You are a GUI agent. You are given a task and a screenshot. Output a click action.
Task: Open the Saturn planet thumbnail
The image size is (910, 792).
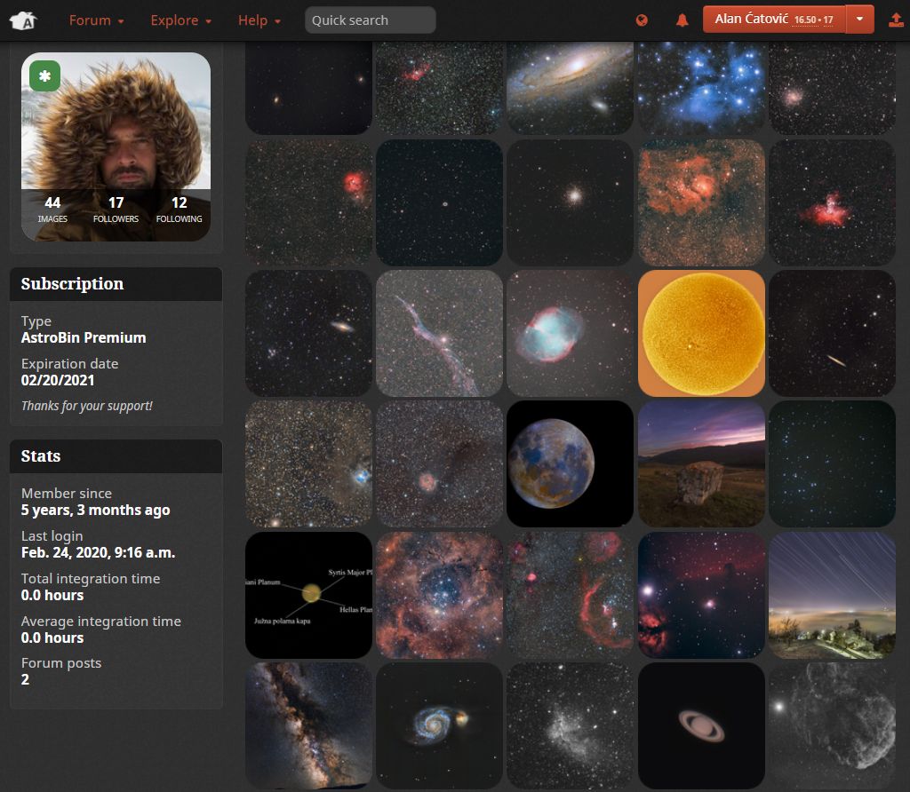point(701,725)
